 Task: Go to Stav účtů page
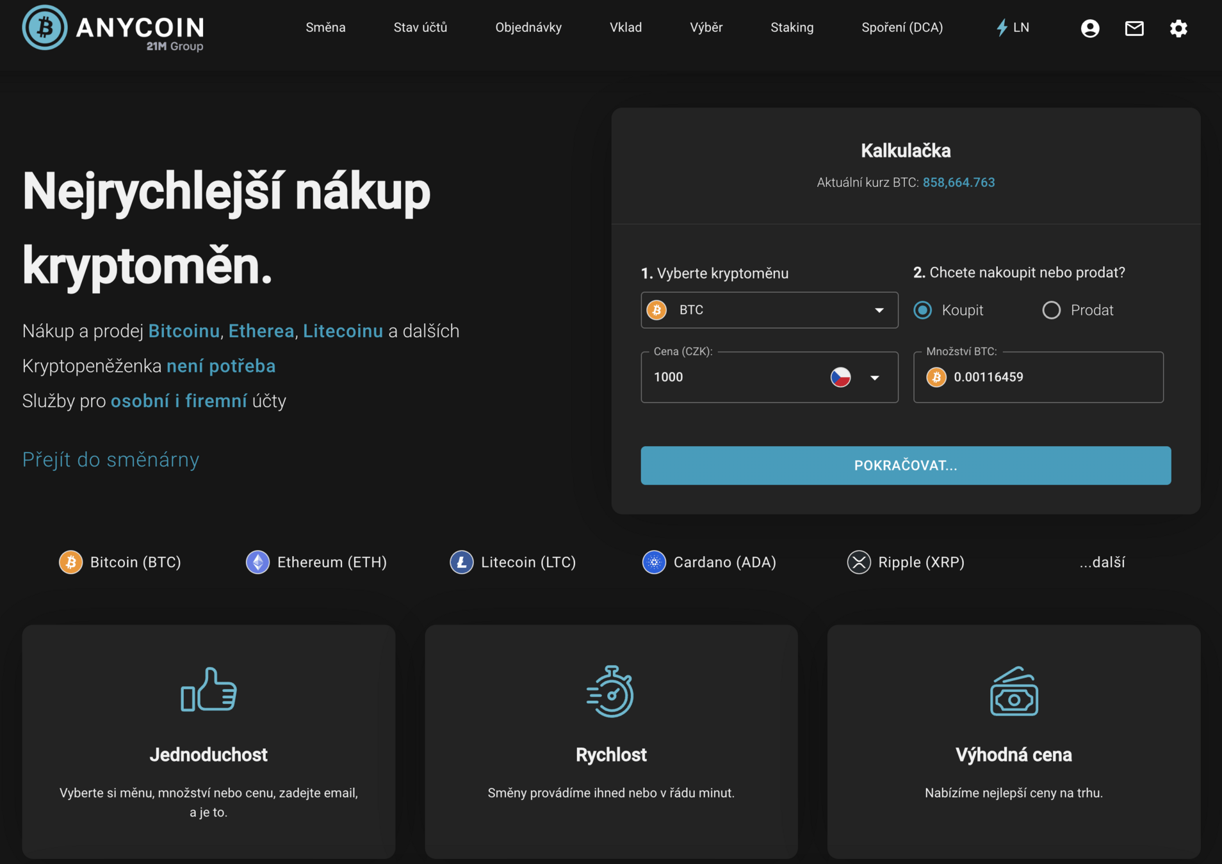click(420, 28)
